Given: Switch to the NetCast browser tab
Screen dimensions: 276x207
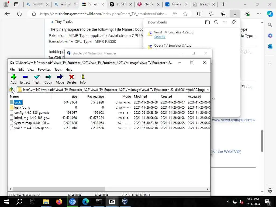Looking at the screenshot, I should [x=149, y=4].
